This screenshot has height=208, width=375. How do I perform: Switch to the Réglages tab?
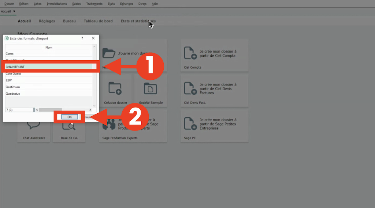pyautogui.click(x=47, y=21)
